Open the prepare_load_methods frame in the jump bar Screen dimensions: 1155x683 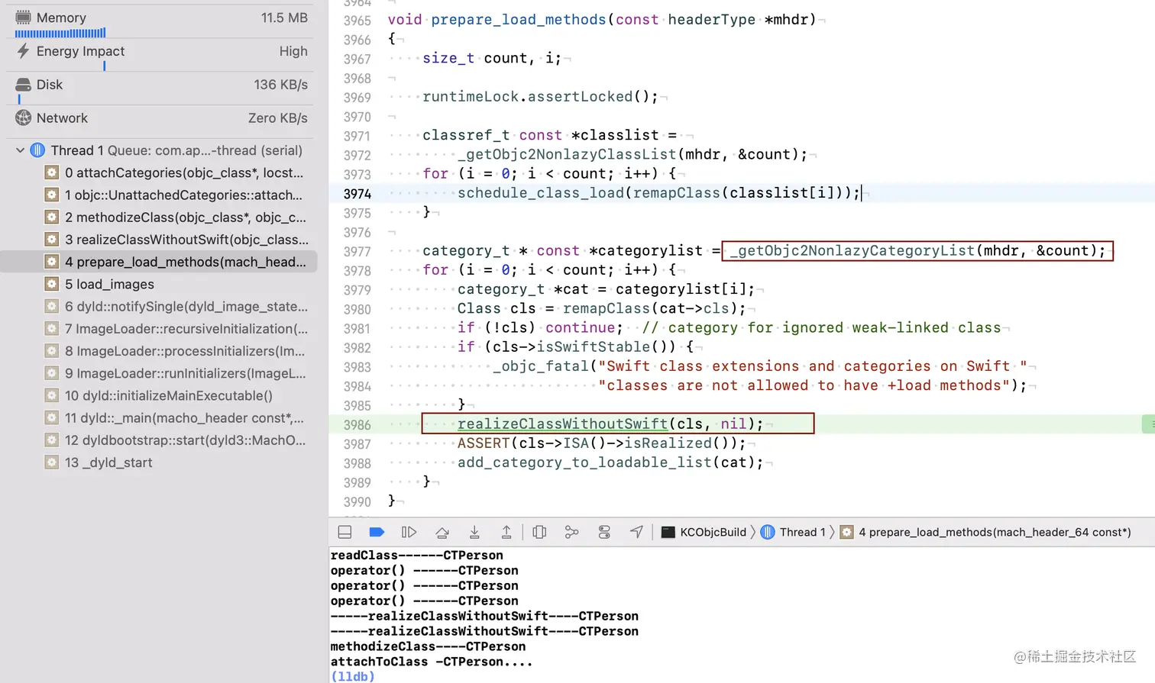point(985,532)
